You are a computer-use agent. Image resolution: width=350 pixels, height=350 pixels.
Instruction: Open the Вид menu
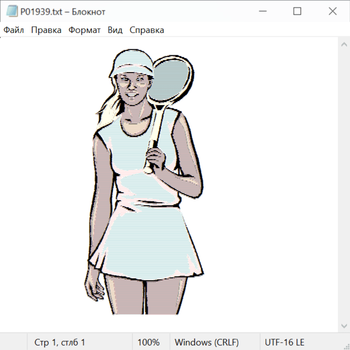[x=115, y=30]
